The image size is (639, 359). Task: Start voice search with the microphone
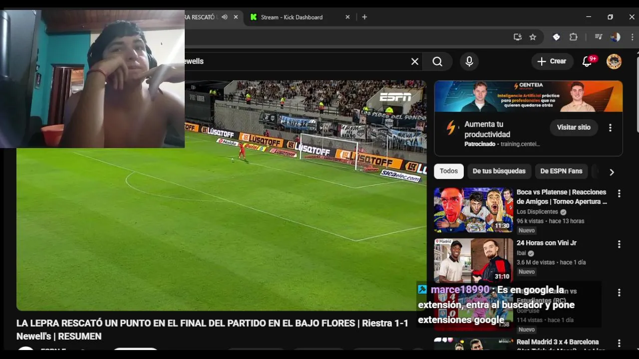(469, 61)
